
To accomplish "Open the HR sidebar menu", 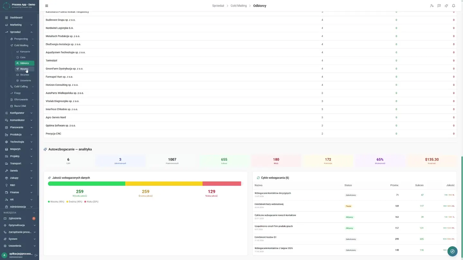I will [19, 200].
